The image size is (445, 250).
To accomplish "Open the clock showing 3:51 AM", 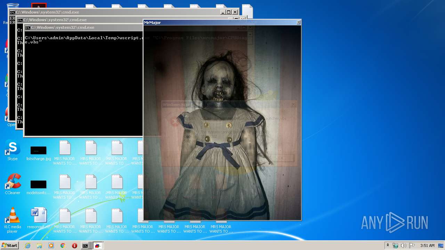I will pos(427,245).
